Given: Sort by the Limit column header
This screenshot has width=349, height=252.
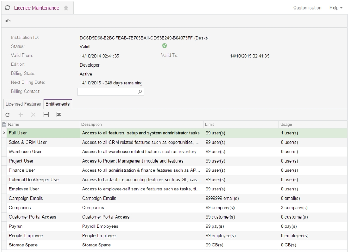Looking at the screenshot, I should tap(241, 125).
